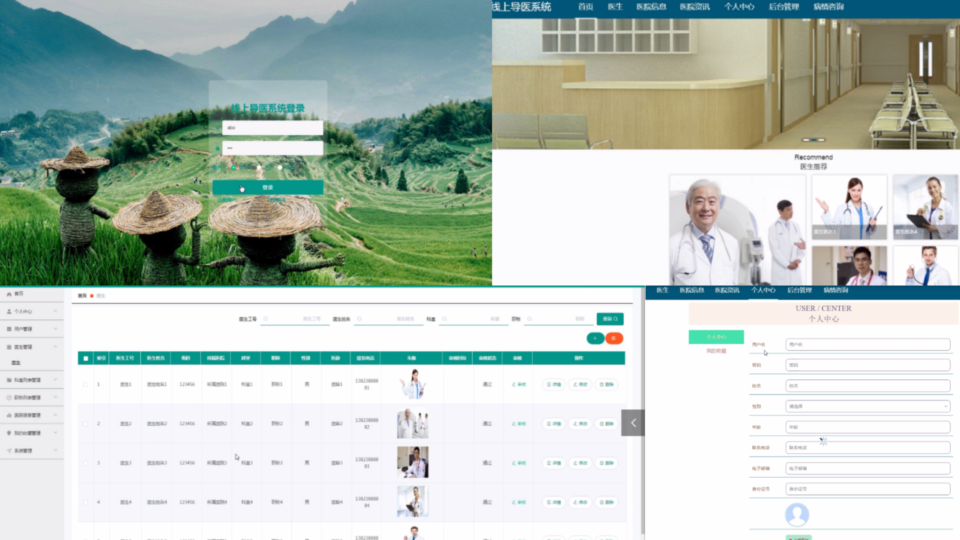Click the gray left-chevron collapse handle

633,423
